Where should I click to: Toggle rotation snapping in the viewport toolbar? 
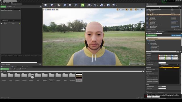click(131, 9)
